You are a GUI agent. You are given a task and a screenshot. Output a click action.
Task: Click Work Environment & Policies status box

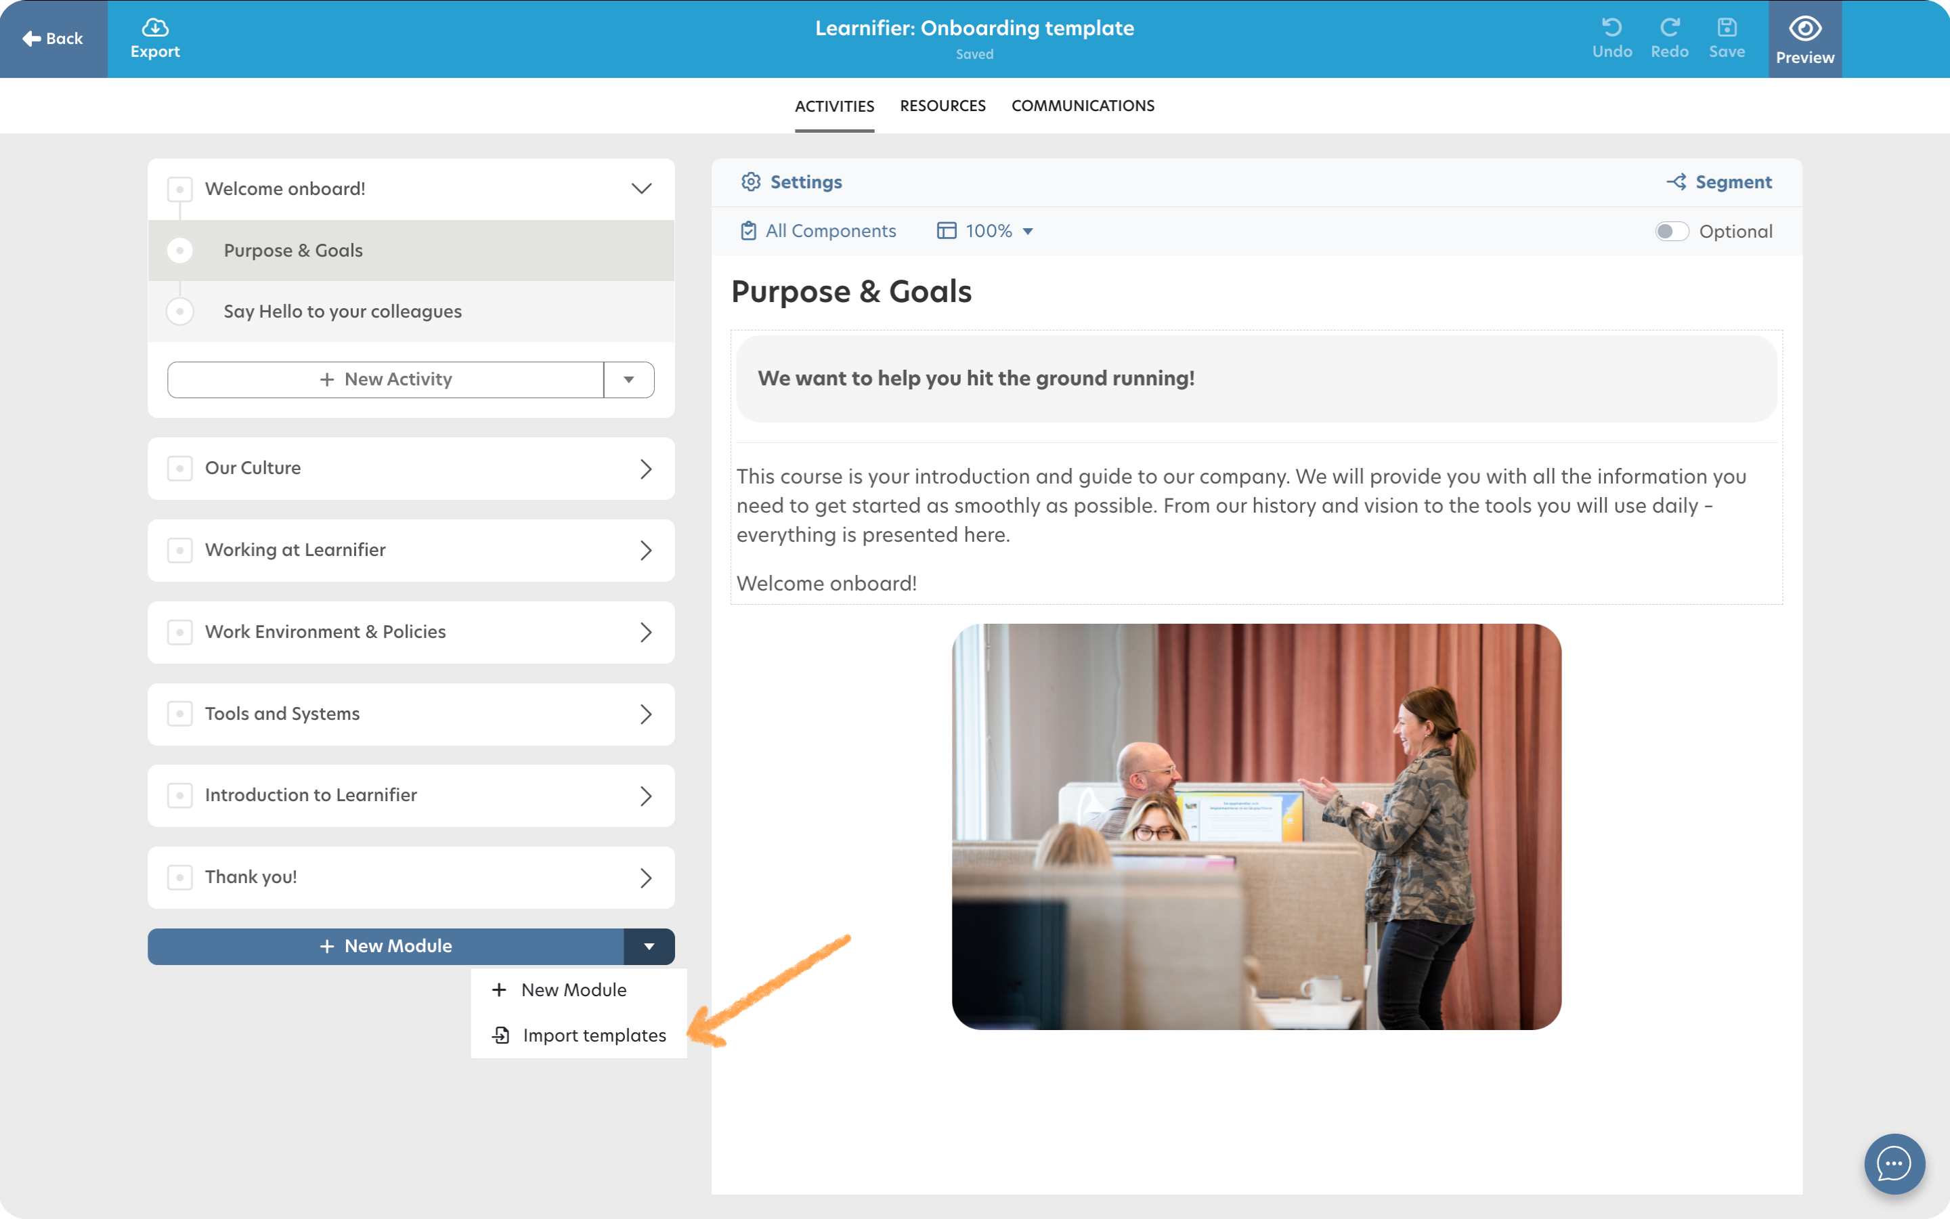click(179, 632)
